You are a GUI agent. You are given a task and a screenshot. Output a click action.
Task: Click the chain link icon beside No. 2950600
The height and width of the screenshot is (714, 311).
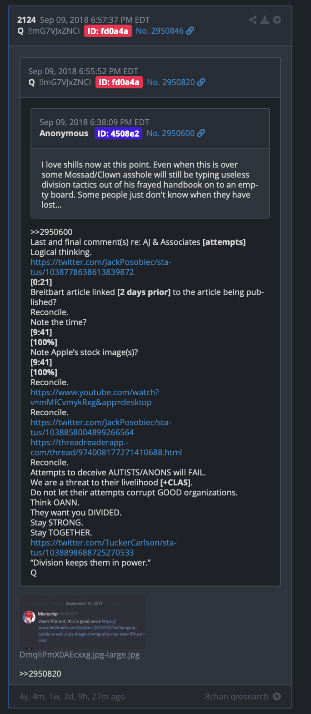point(201,133)
